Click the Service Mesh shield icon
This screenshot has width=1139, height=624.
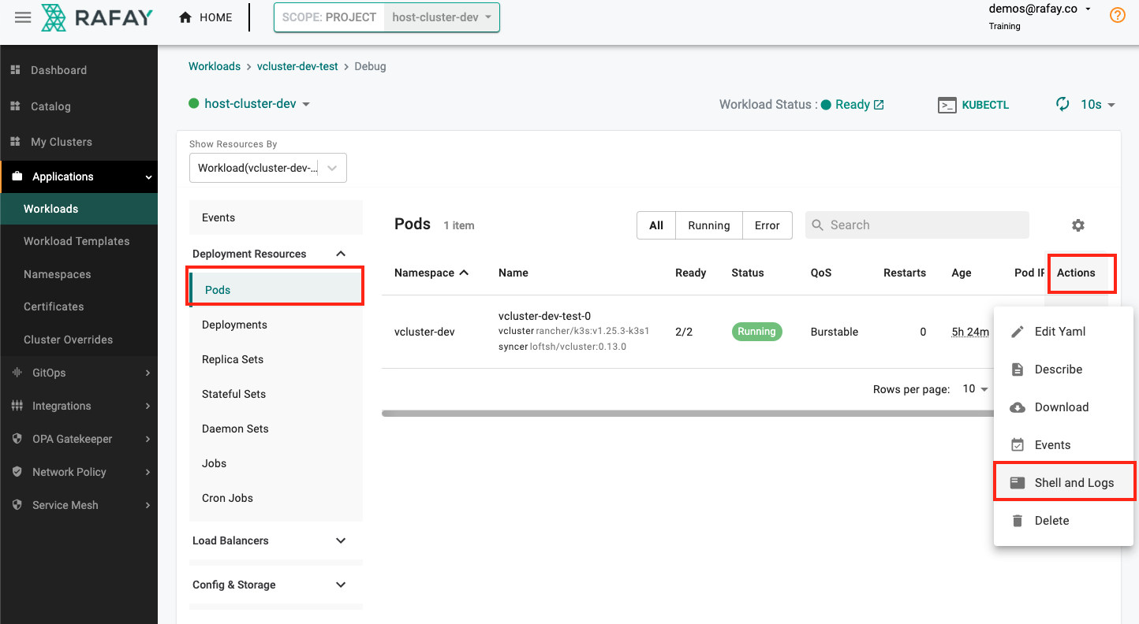(17, 505)
